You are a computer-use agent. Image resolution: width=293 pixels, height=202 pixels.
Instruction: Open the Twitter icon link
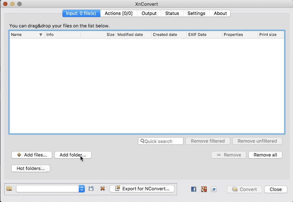pos(214,189)
